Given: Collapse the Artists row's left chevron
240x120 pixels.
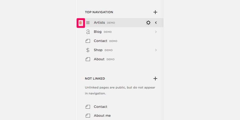Looking at the screenshot, I should point(156,23).
